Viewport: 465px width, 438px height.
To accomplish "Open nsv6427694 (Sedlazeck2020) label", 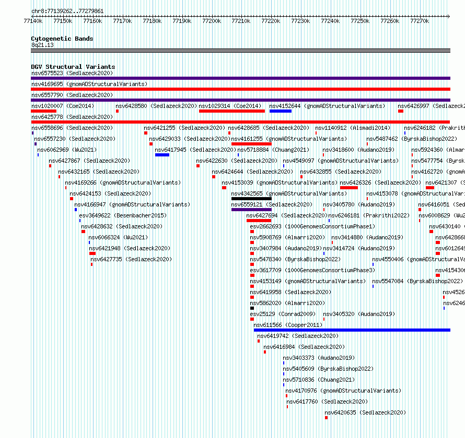I will pyautogui.click(x=287, y=215).
